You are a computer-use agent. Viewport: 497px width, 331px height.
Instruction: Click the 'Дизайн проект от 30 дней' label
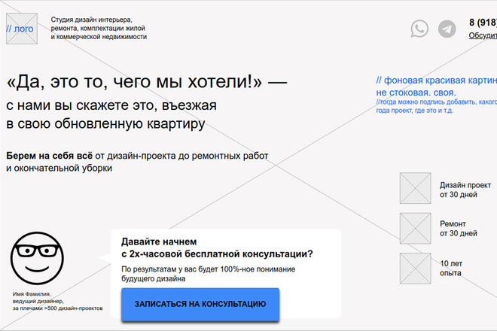click(465, 190)
